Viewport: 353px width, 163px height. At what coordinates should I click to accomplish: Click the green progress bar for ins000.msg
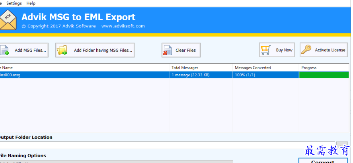(x=324, y=75)
